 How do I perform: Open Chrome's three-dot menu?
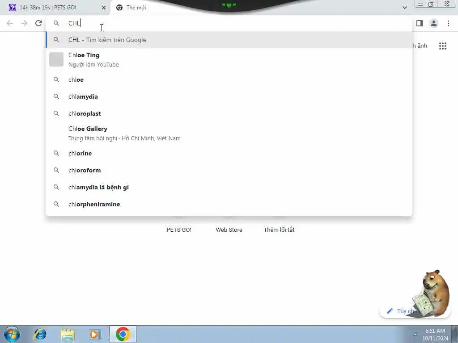[x=448, y=23]
